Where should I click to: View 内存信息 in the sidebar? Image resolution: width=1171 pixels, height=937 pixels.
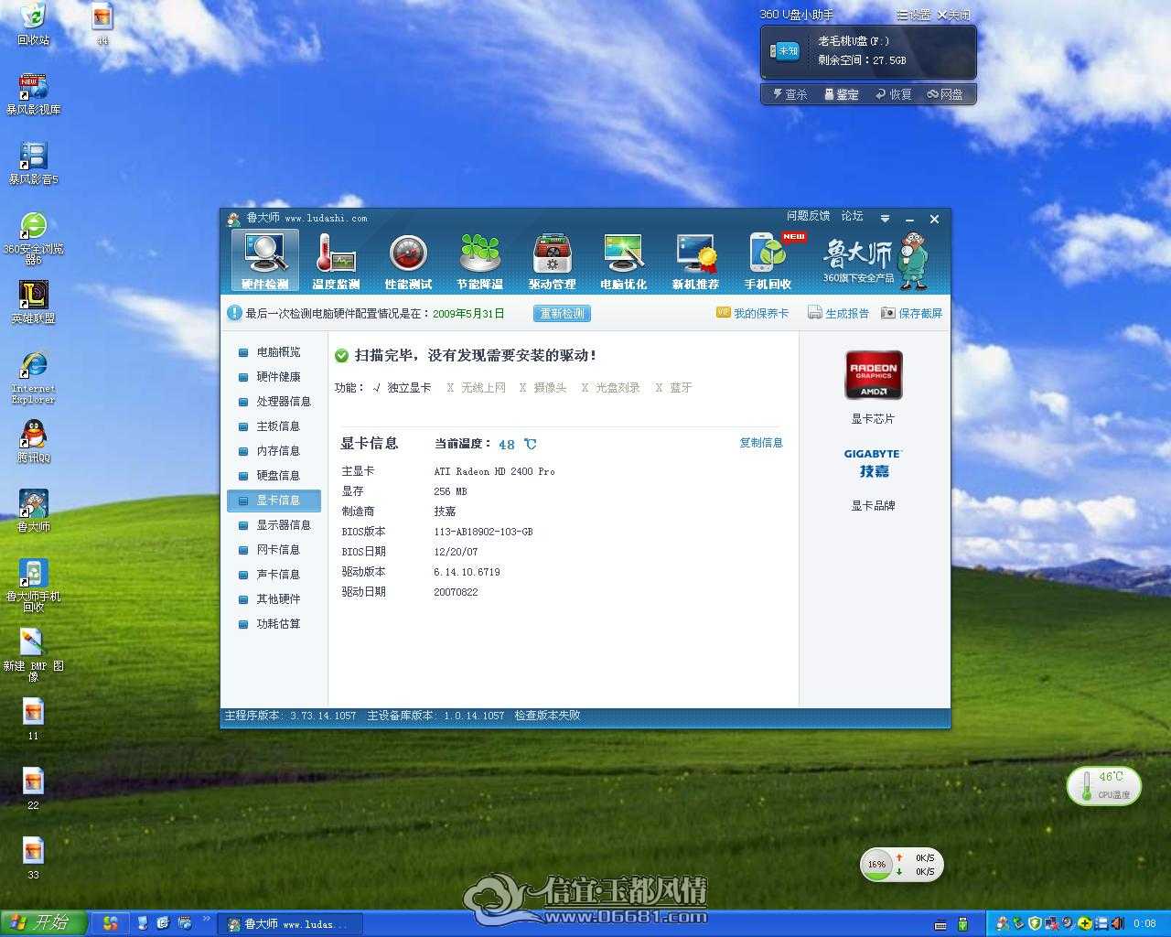[278, 451]
